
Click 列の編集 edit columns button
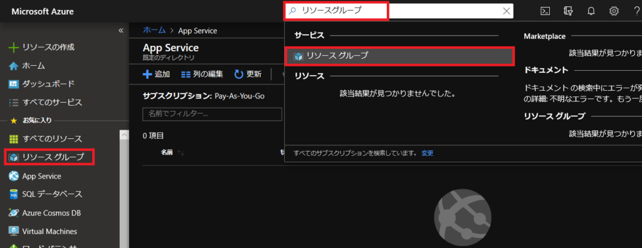(x=203, y=74)
